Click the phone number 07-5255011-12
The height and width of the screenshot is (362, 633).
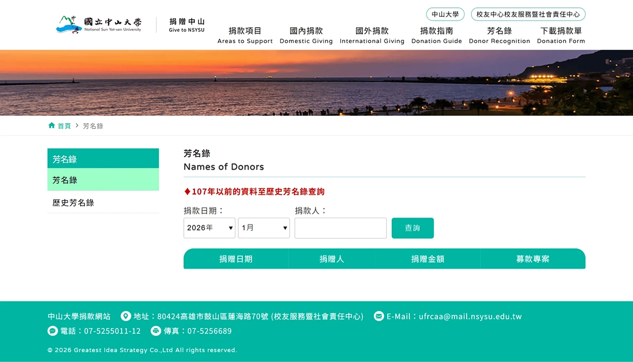pos(112,331)
